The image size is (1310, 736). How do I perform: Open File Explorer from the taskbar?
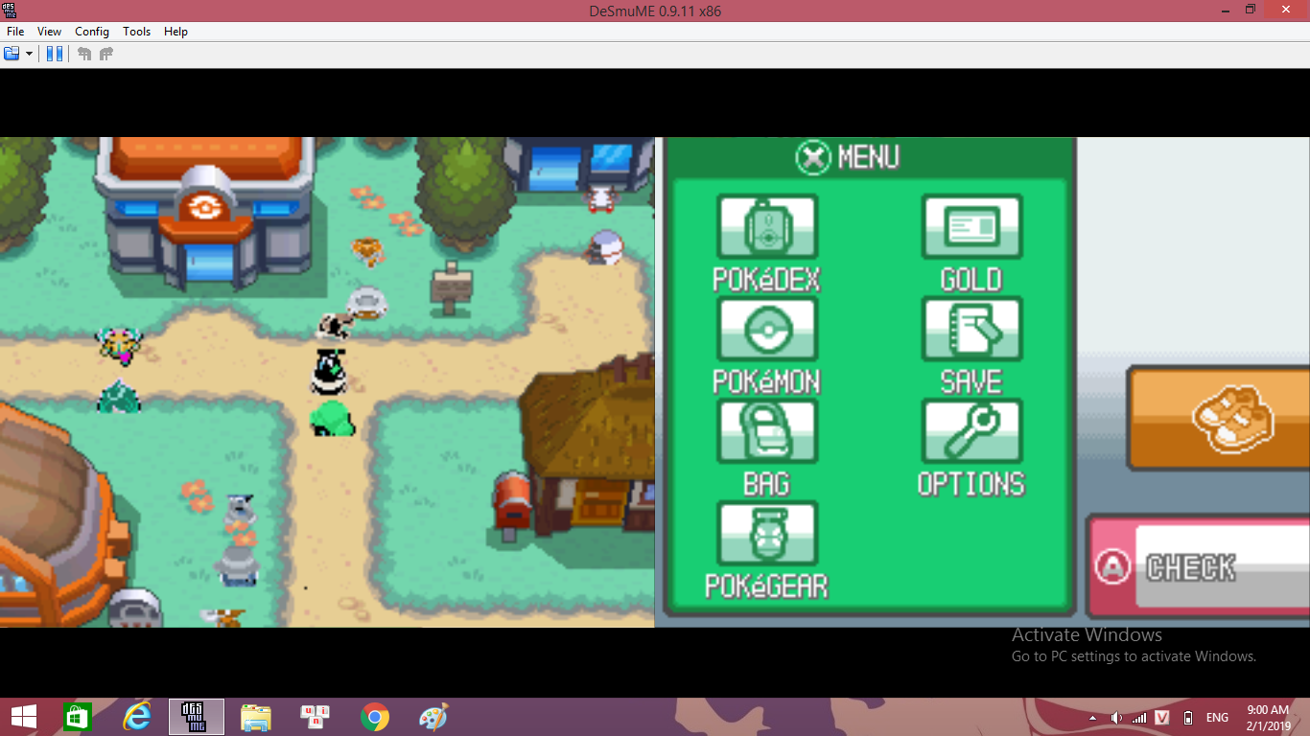click(x=256, y=717)
